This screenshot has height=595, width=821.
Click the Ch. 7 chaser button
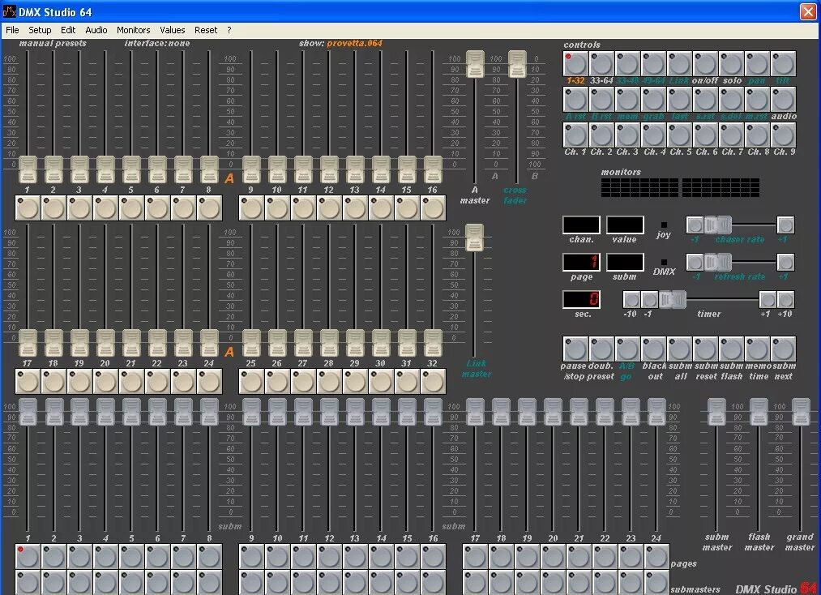(x=732, y=135)
